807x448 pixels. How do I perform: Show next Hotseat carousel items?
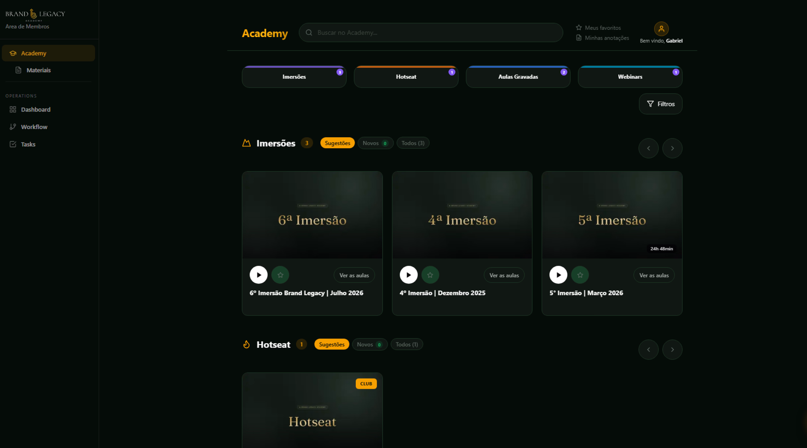[672, 350]
